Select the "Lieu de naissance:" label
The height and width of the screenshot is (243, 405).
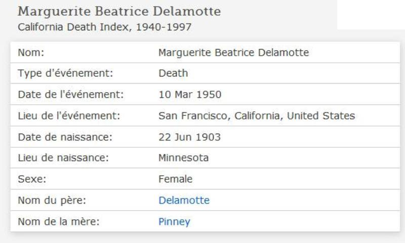[x=64, y=158]
